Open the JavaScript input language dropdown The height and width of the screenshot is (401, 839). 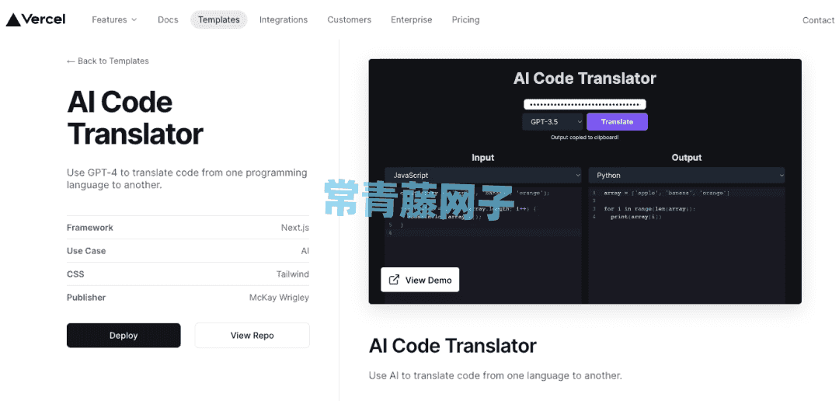pos(483,175)
